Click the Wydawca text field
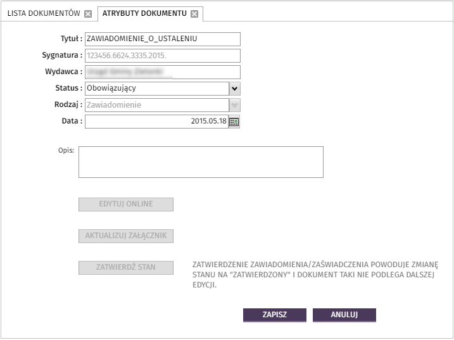This screenshot has width=454, height=340. 163,72
